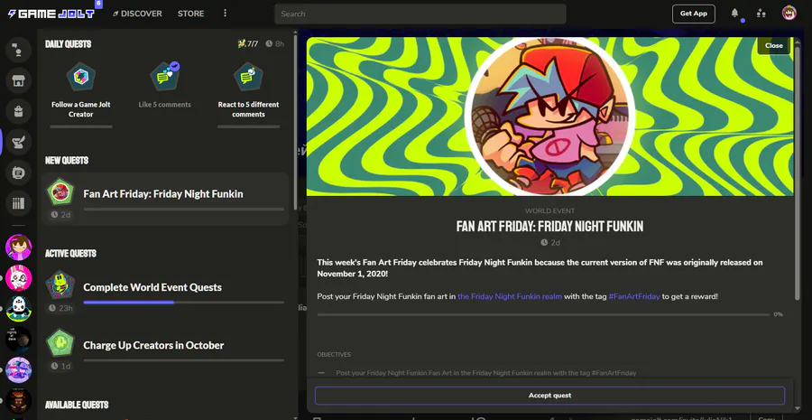Open Fan Art Friday: Friday Night Funkin quest title
Viewport: 812px width, 420px height.
tap(163, 194)
